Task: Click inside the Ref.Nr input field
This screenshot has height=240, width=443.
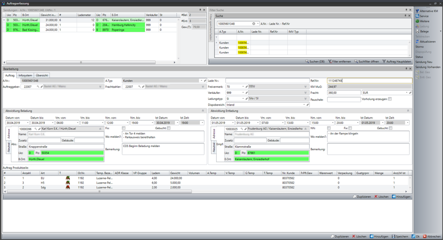Action: (369, 80)
